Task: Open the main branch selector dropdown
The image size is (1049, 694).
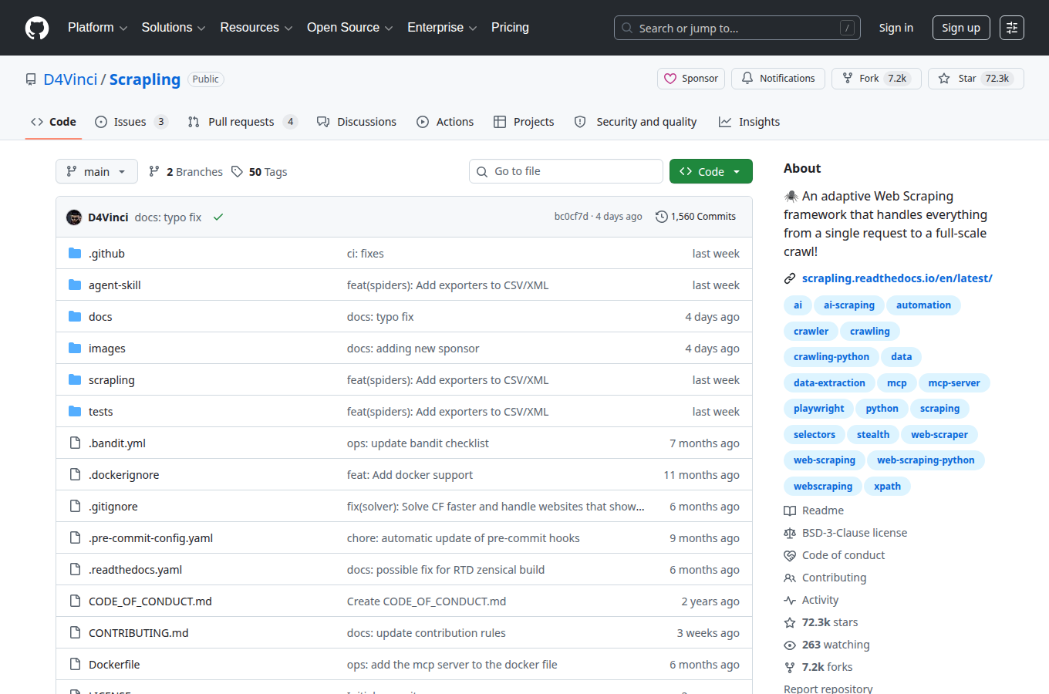Action: click(96, 171)
